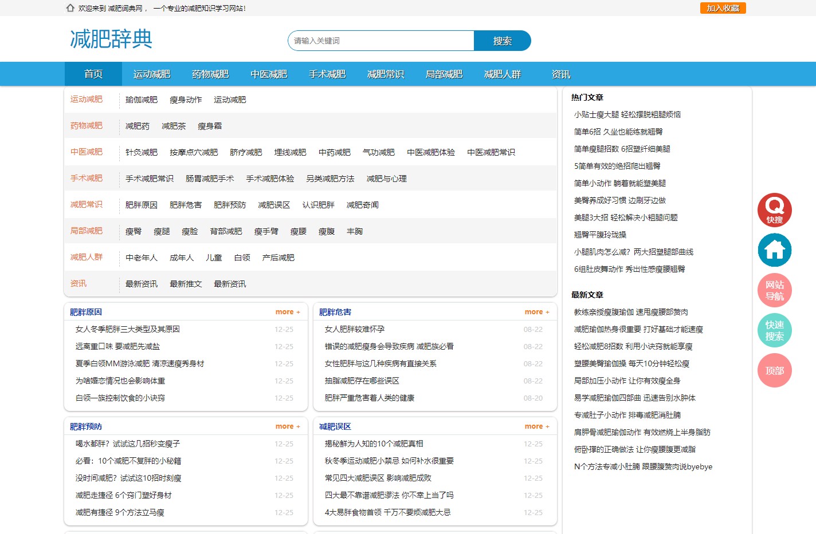Open the 减肥常识 navigation menu item

386,74
